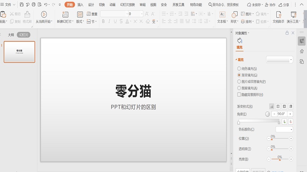This screenshot has width=307, height=172.
Task: Open the 色标颜色 color dropdown
Action: point(284,129)
